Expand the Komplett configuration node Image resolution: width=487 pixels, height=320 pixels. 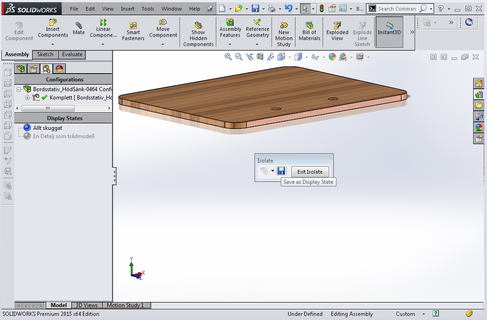coord(27,98)
